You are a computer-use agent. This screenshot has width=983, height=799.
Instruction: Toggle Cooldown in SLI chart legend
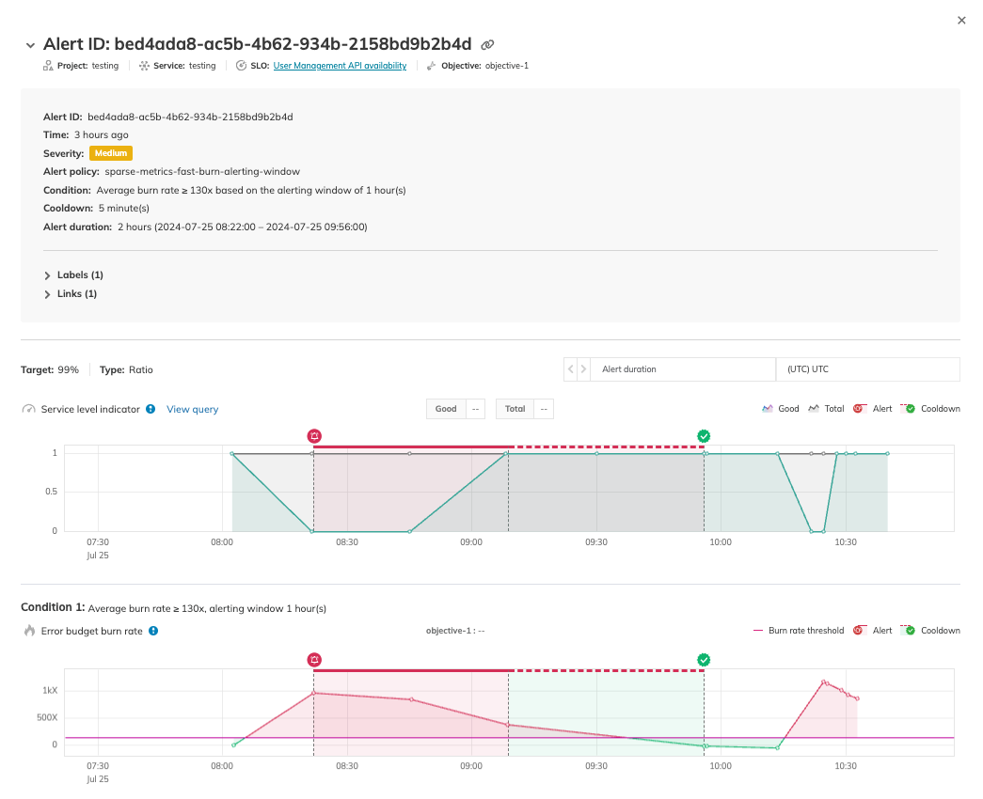coord(930,409)
